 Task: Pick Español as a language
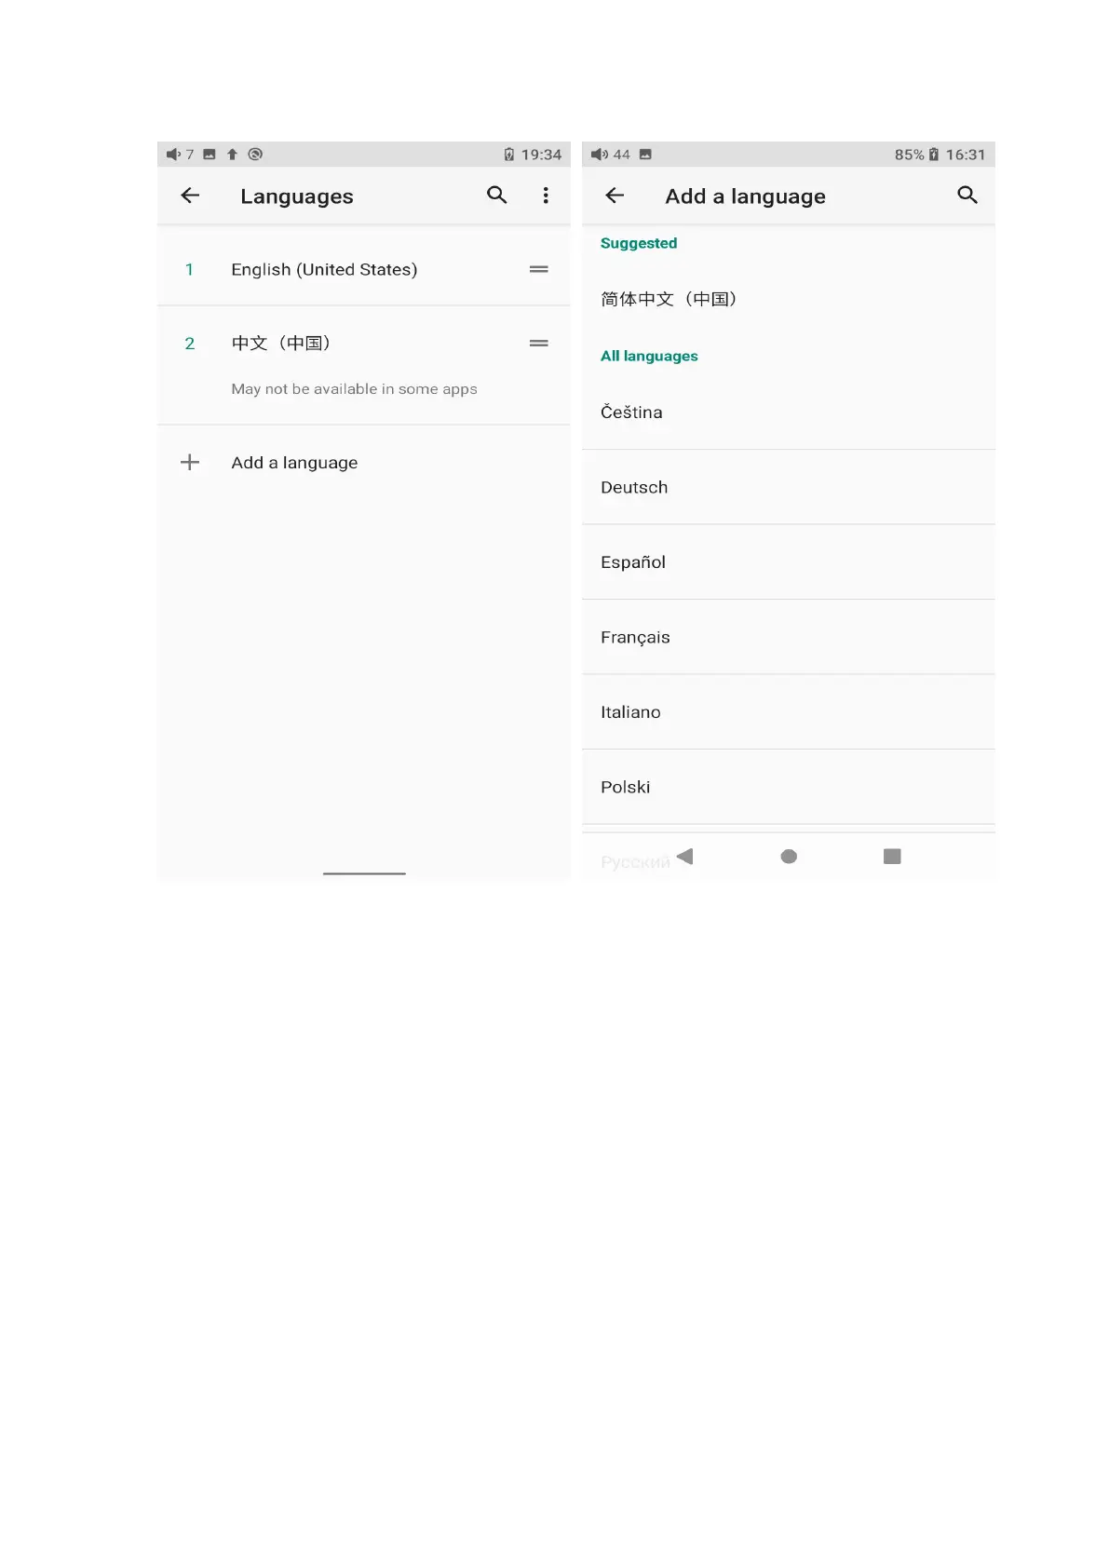(x=788, y=562)
